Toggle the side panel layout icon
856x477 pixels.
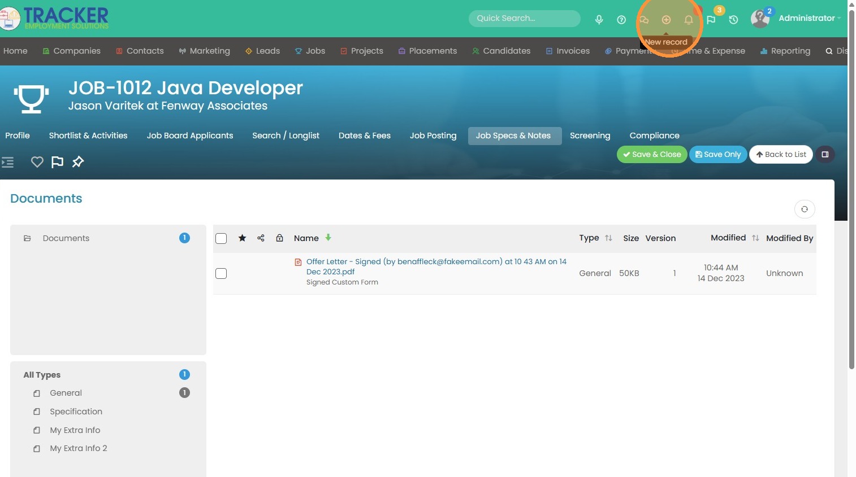tap(825, 155)
